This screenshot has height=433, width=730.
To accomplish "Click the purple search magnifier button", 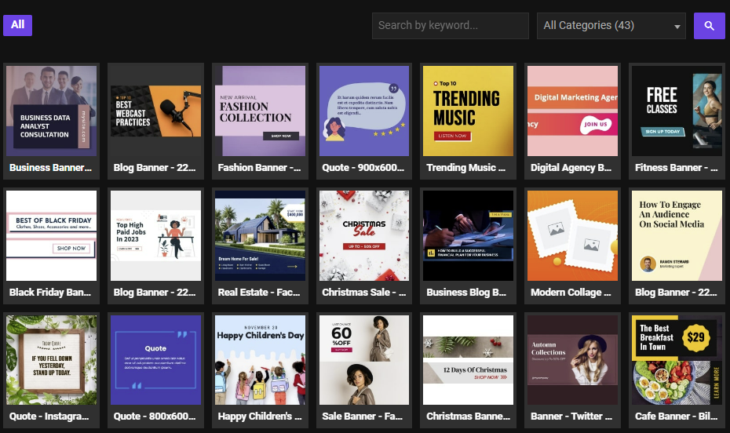I will 709,26.
